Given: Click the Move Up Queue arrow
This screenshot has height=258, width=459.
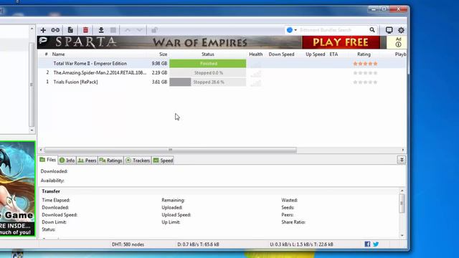Looking at the screenshot, I should pyautogui.click(x=128, y=30).
